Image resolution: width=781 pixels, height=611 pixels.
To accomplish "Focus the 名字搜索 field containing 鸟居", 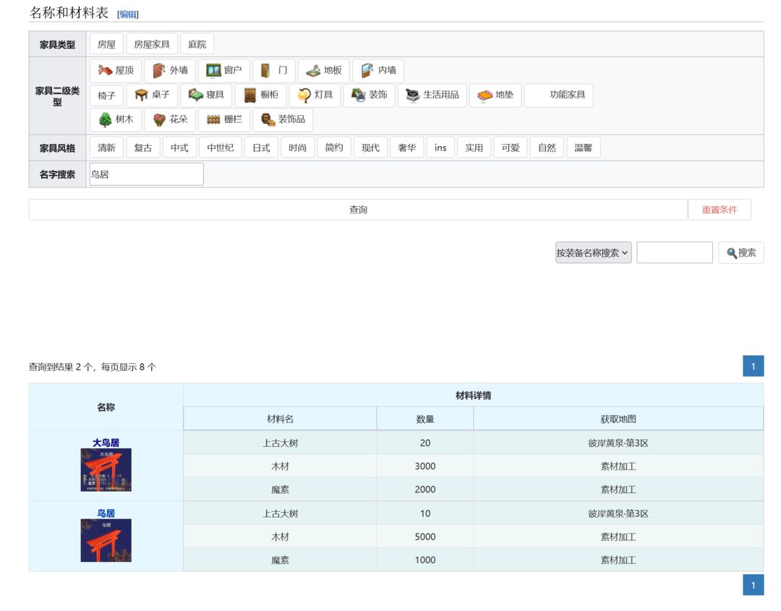I will tap(146, 174).
